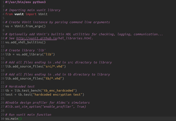176x121 pixels.
Task: Click 'VUnit.from_argv()' call on line 7
Action: point(30,26)
